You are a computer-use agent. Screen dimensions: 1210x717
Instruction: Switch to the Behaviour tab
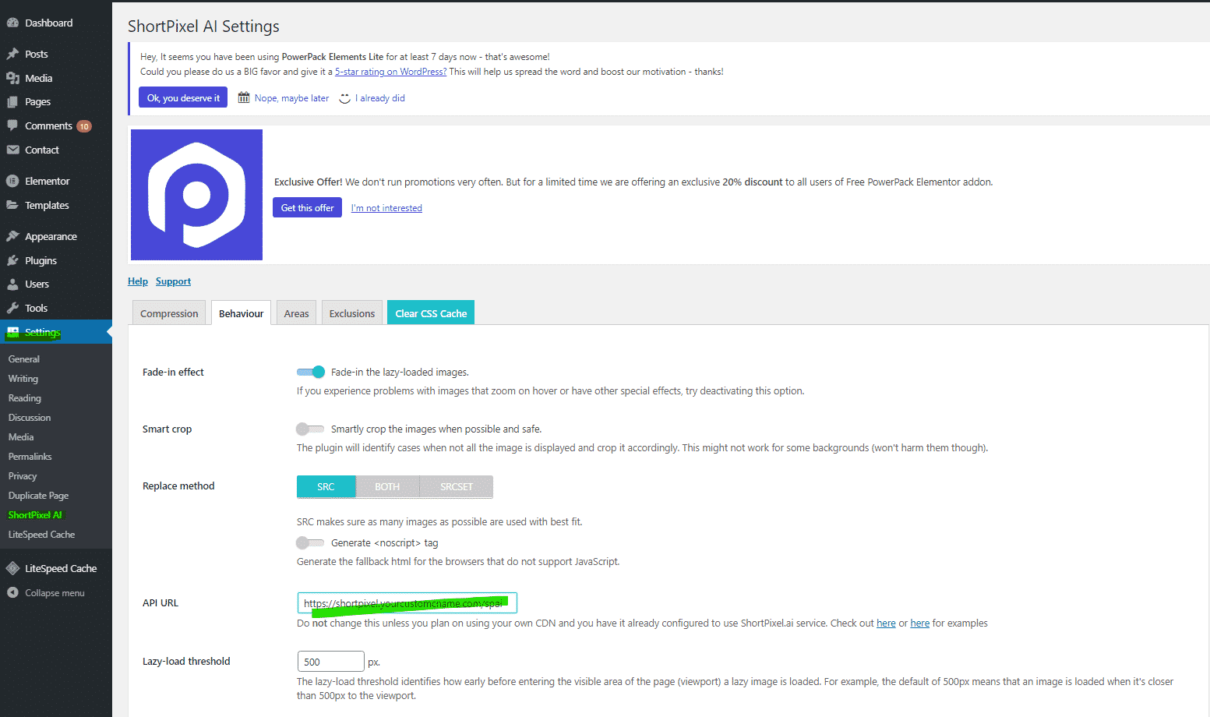(242, 313)
